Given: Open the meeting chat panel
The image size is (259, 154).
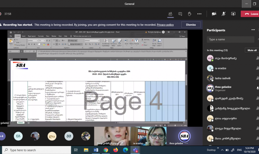Looking at the screenshot, I should (x=180, y=14).
